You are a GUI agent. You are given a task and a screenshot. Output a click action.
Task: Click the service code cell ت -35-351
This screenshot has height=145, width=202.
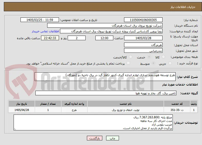tap(177, 110)
